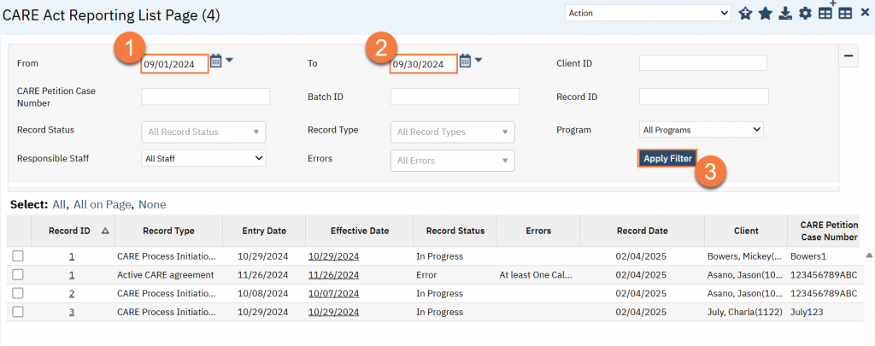Collapse the filter panel with minus button
The width and height of the screenshot is (875, 346).
tap(849, 56)
